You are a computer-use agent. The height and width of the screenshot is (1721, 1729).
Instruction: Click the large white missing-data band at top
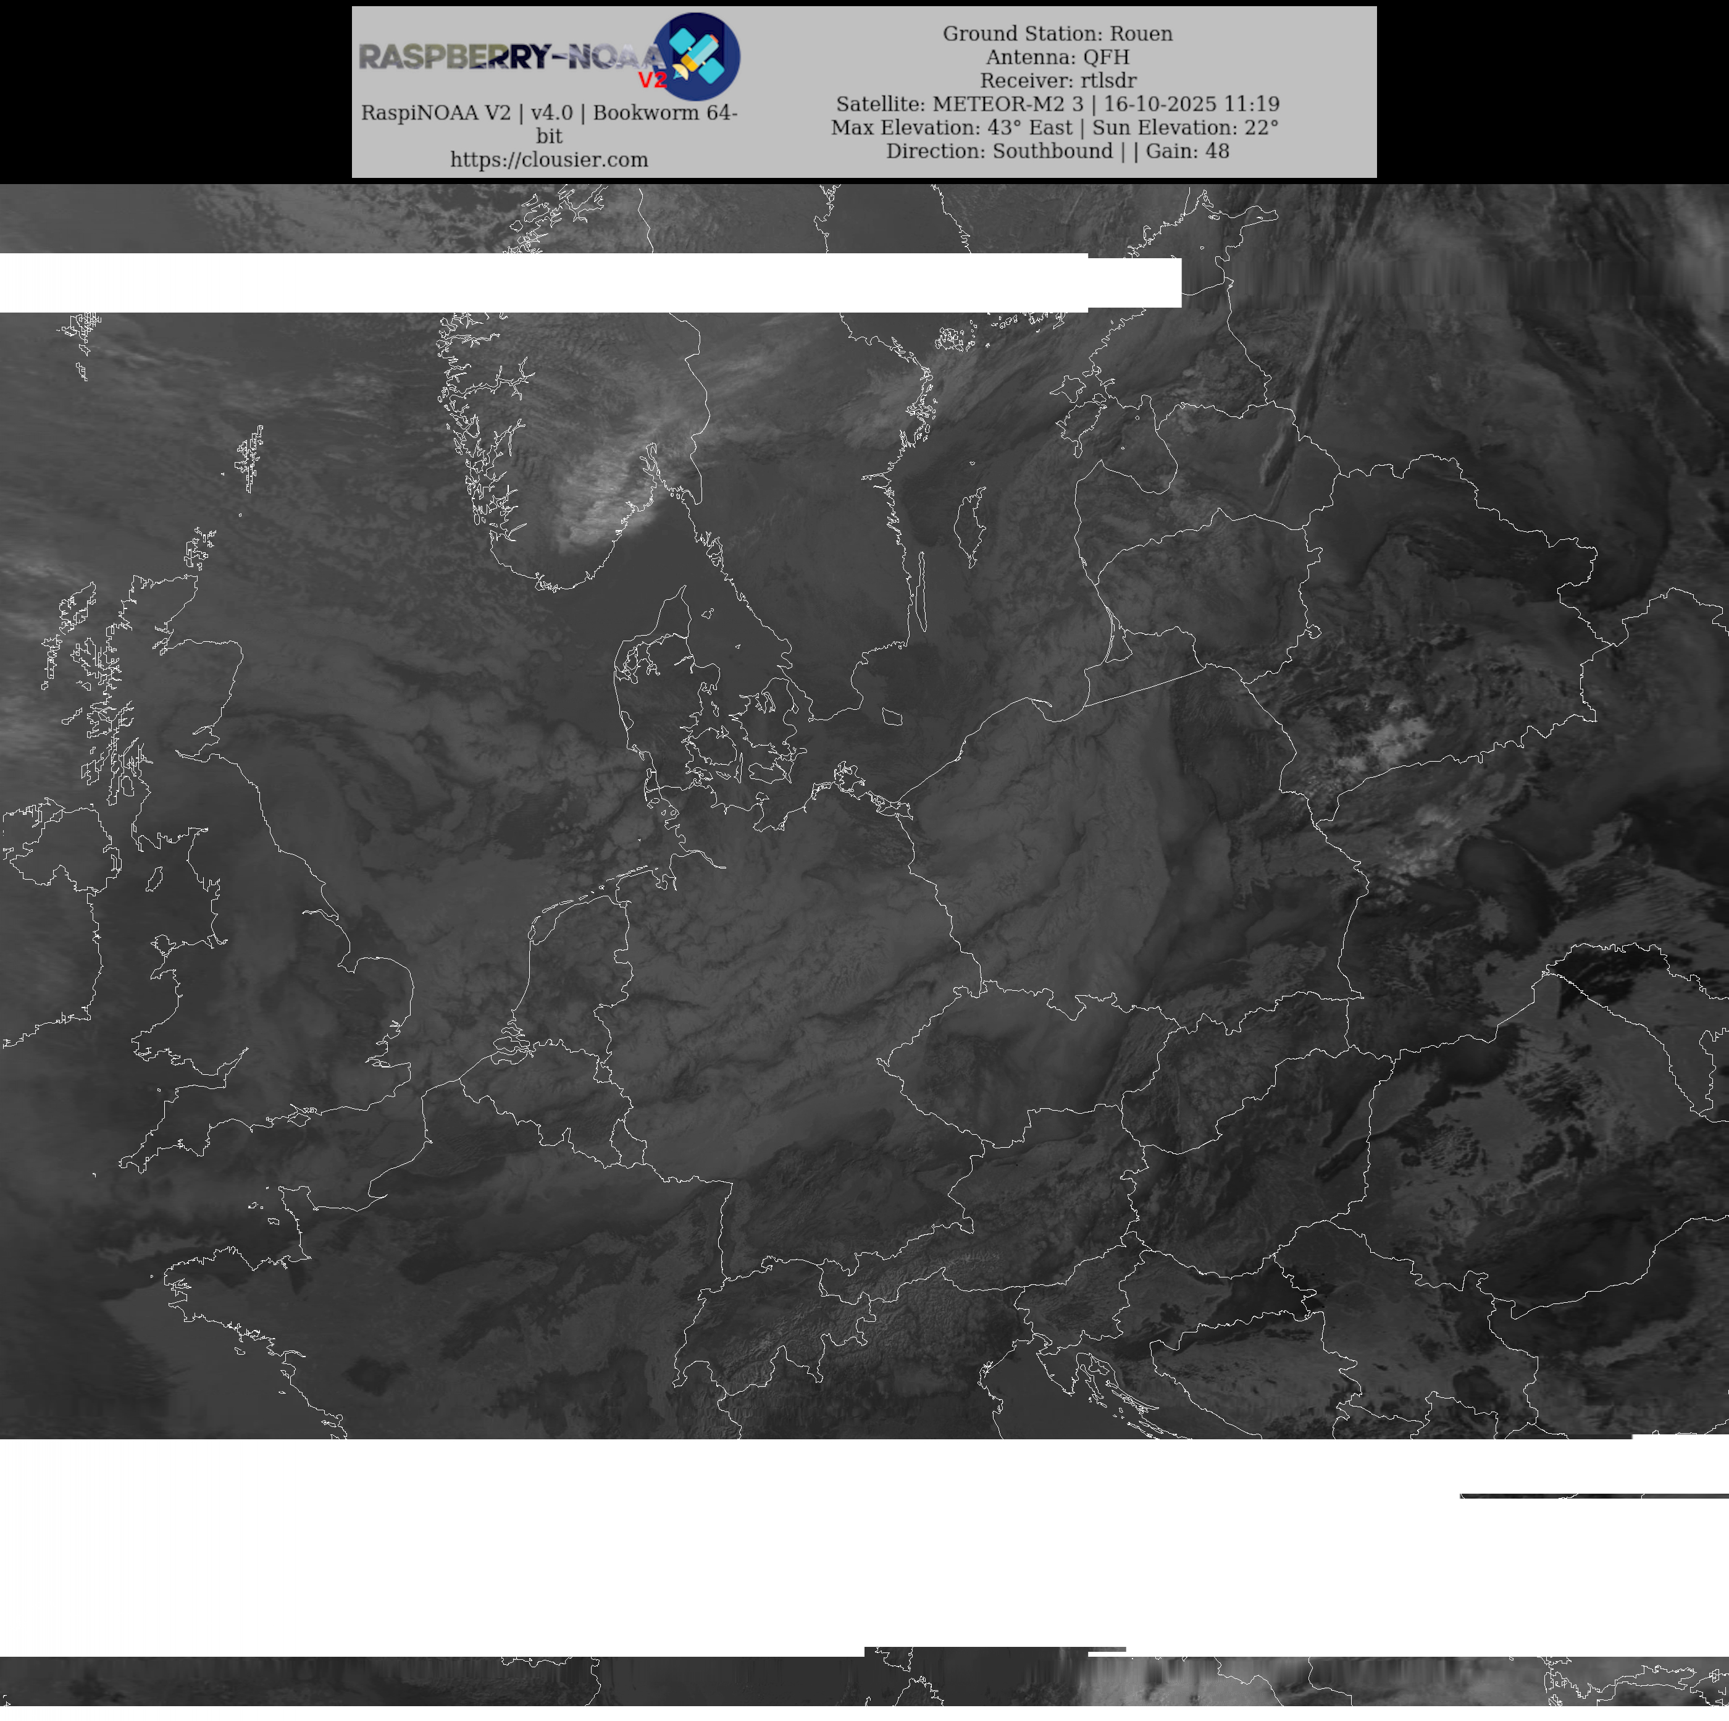(x=537, y=283)
